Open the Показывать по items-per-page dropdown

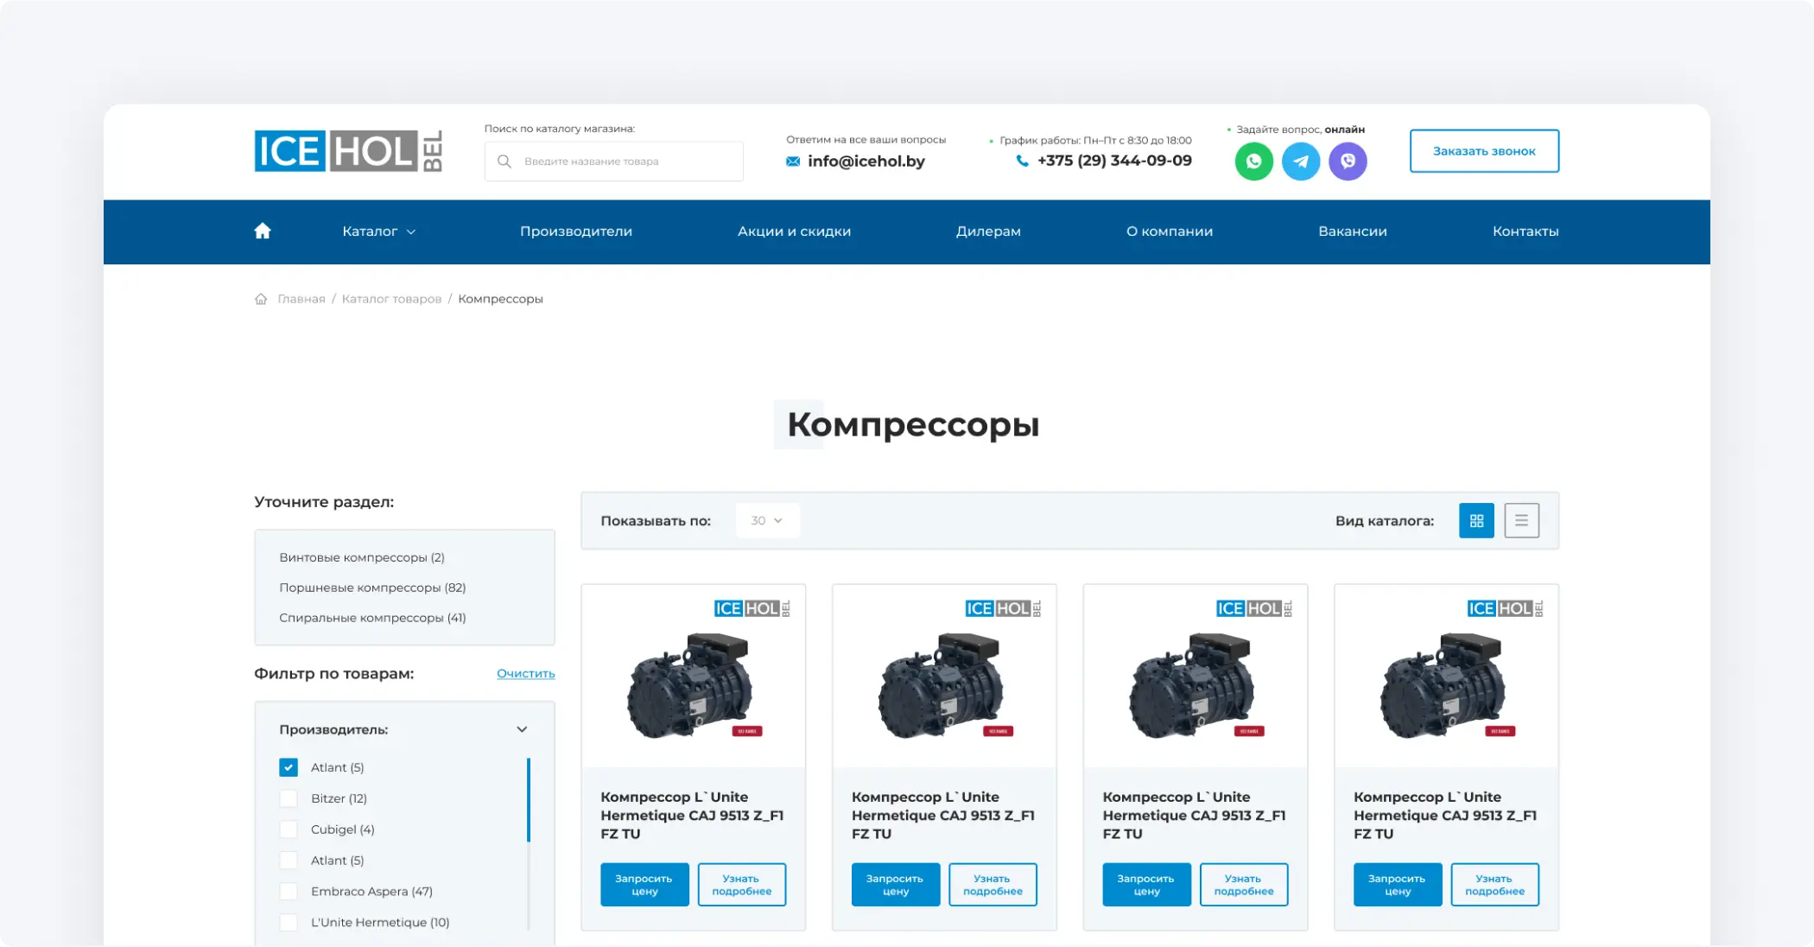(x=767, y=520)
